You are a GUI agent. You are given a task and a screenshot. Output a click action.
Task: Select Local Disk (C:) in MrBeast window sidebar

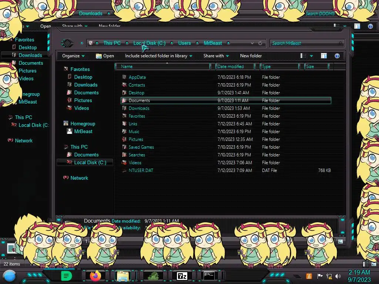pyautogui.click(x=85, y=162)
